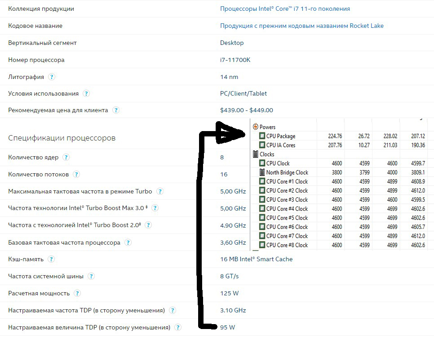
Task: Open the help icon next to Количество ядер
Action: [66, 158]
